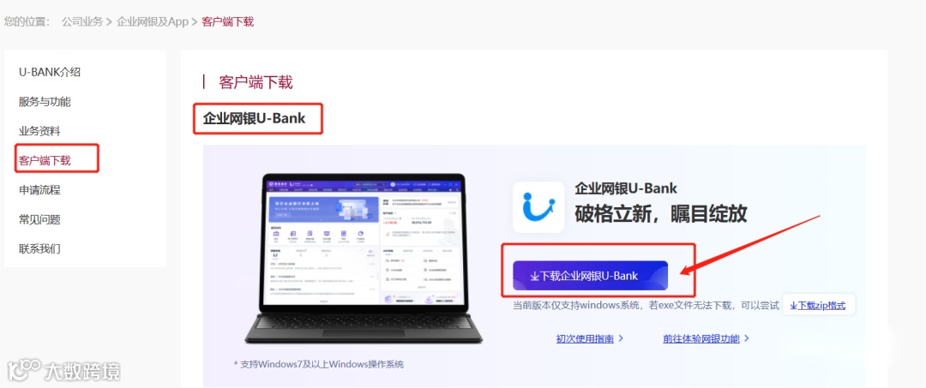This screenshot has width=926, height=388.
Task: Click 企业网银及App breadcrumb link
Action: (153, 21)
